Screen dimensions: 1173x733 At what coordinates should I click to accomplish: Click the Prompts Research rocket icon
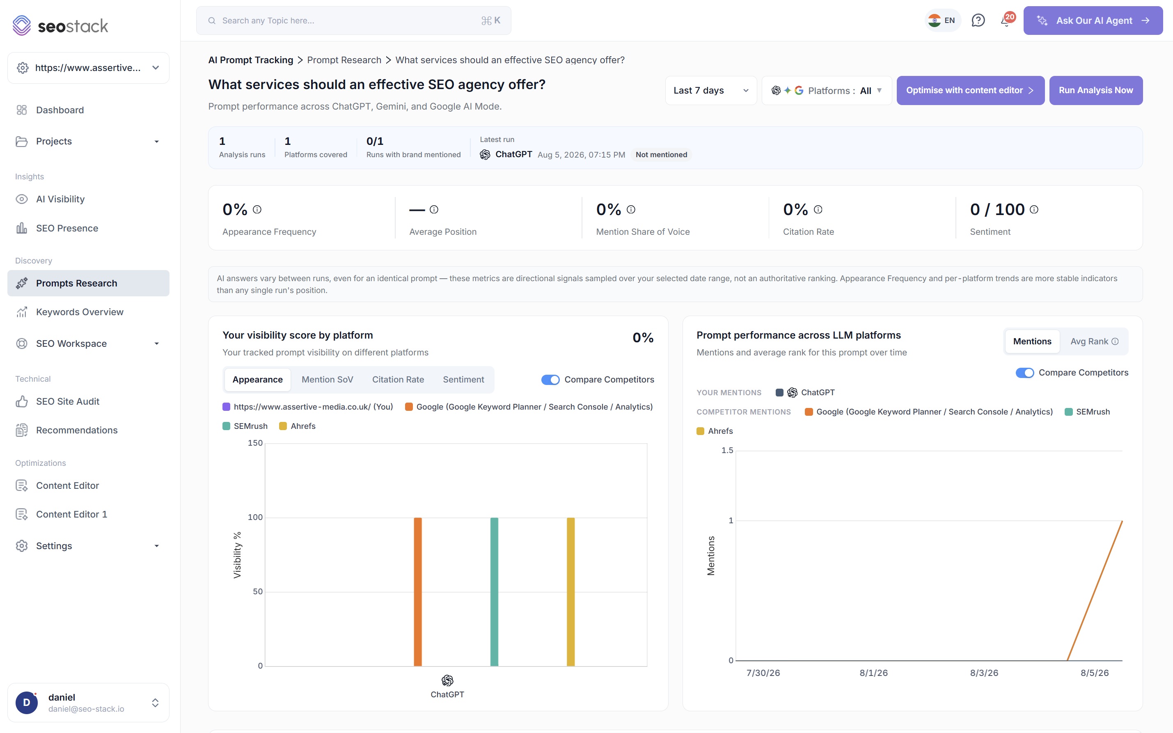pos(22,283)
